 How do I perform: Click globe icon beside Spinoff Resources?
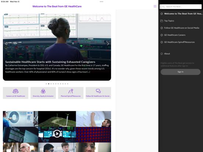pyautogui.click(x=162, y=42)
